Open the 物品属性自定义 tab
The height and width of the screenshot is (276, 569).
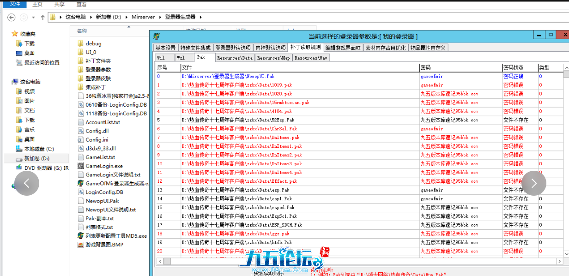pyautogui.click(x=428, y=48)
